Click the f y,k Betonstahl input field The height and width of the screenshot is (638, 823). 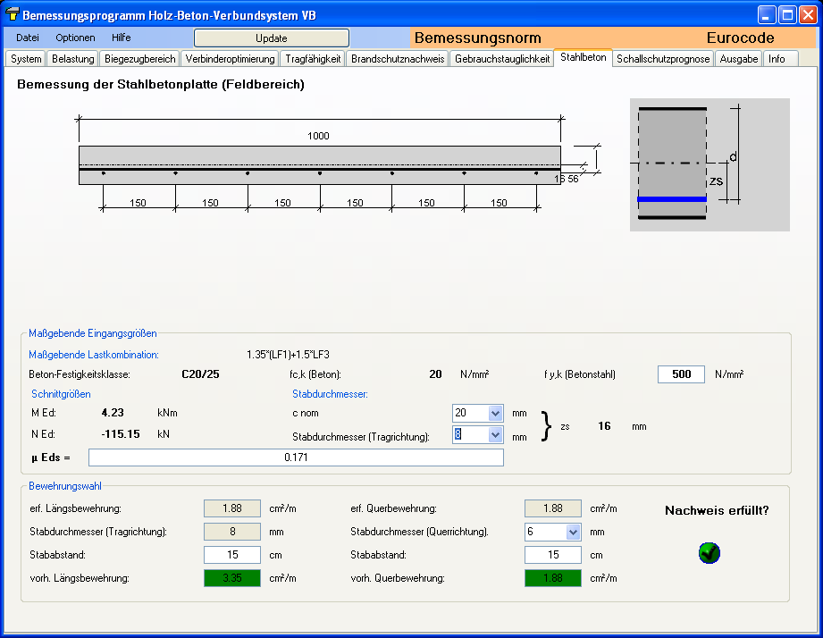[681, 374]
